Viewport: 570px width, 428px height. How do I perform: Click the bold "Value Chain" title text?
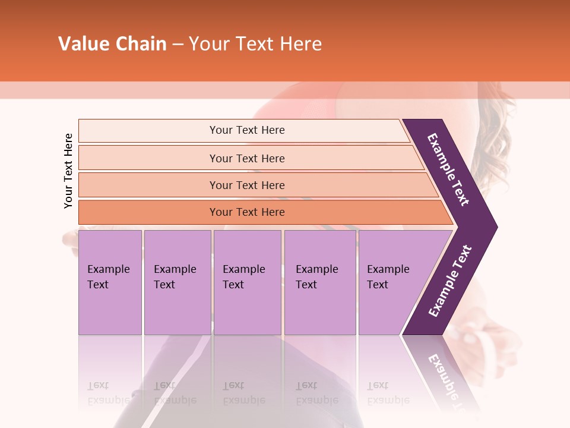pos(112,44)
